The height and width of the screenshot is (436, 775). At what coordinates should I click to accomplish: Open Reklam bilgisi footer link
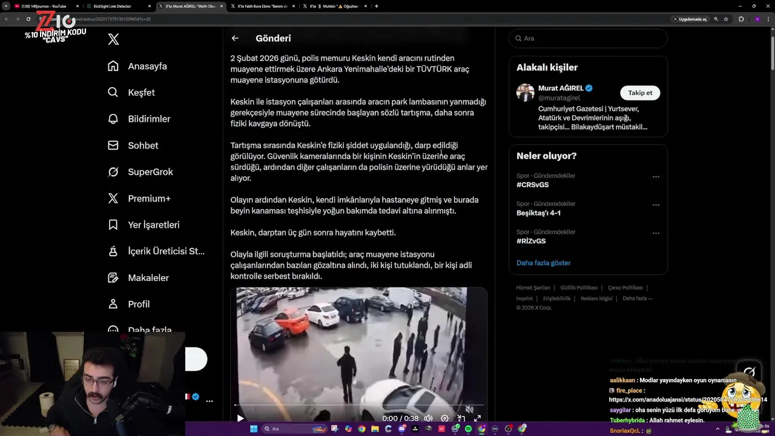pos(596,299)
